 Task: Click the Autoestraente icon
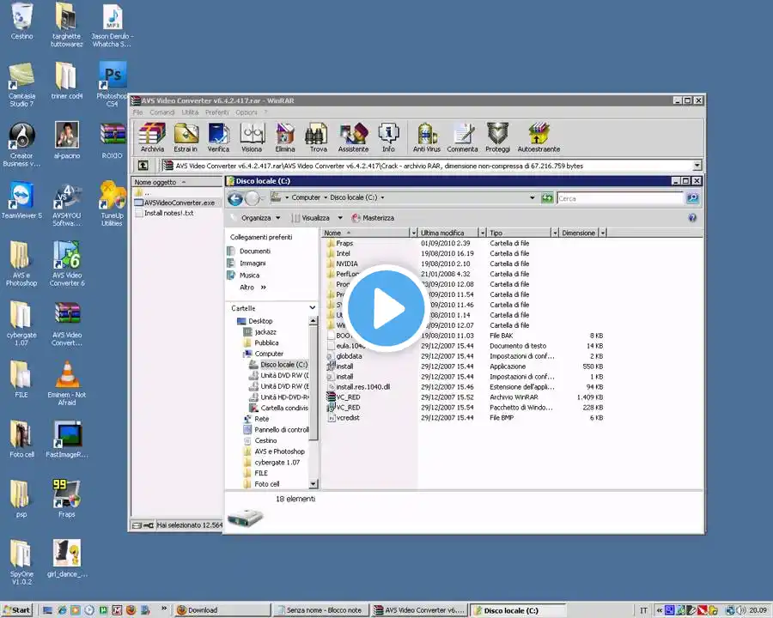(539, 137)
